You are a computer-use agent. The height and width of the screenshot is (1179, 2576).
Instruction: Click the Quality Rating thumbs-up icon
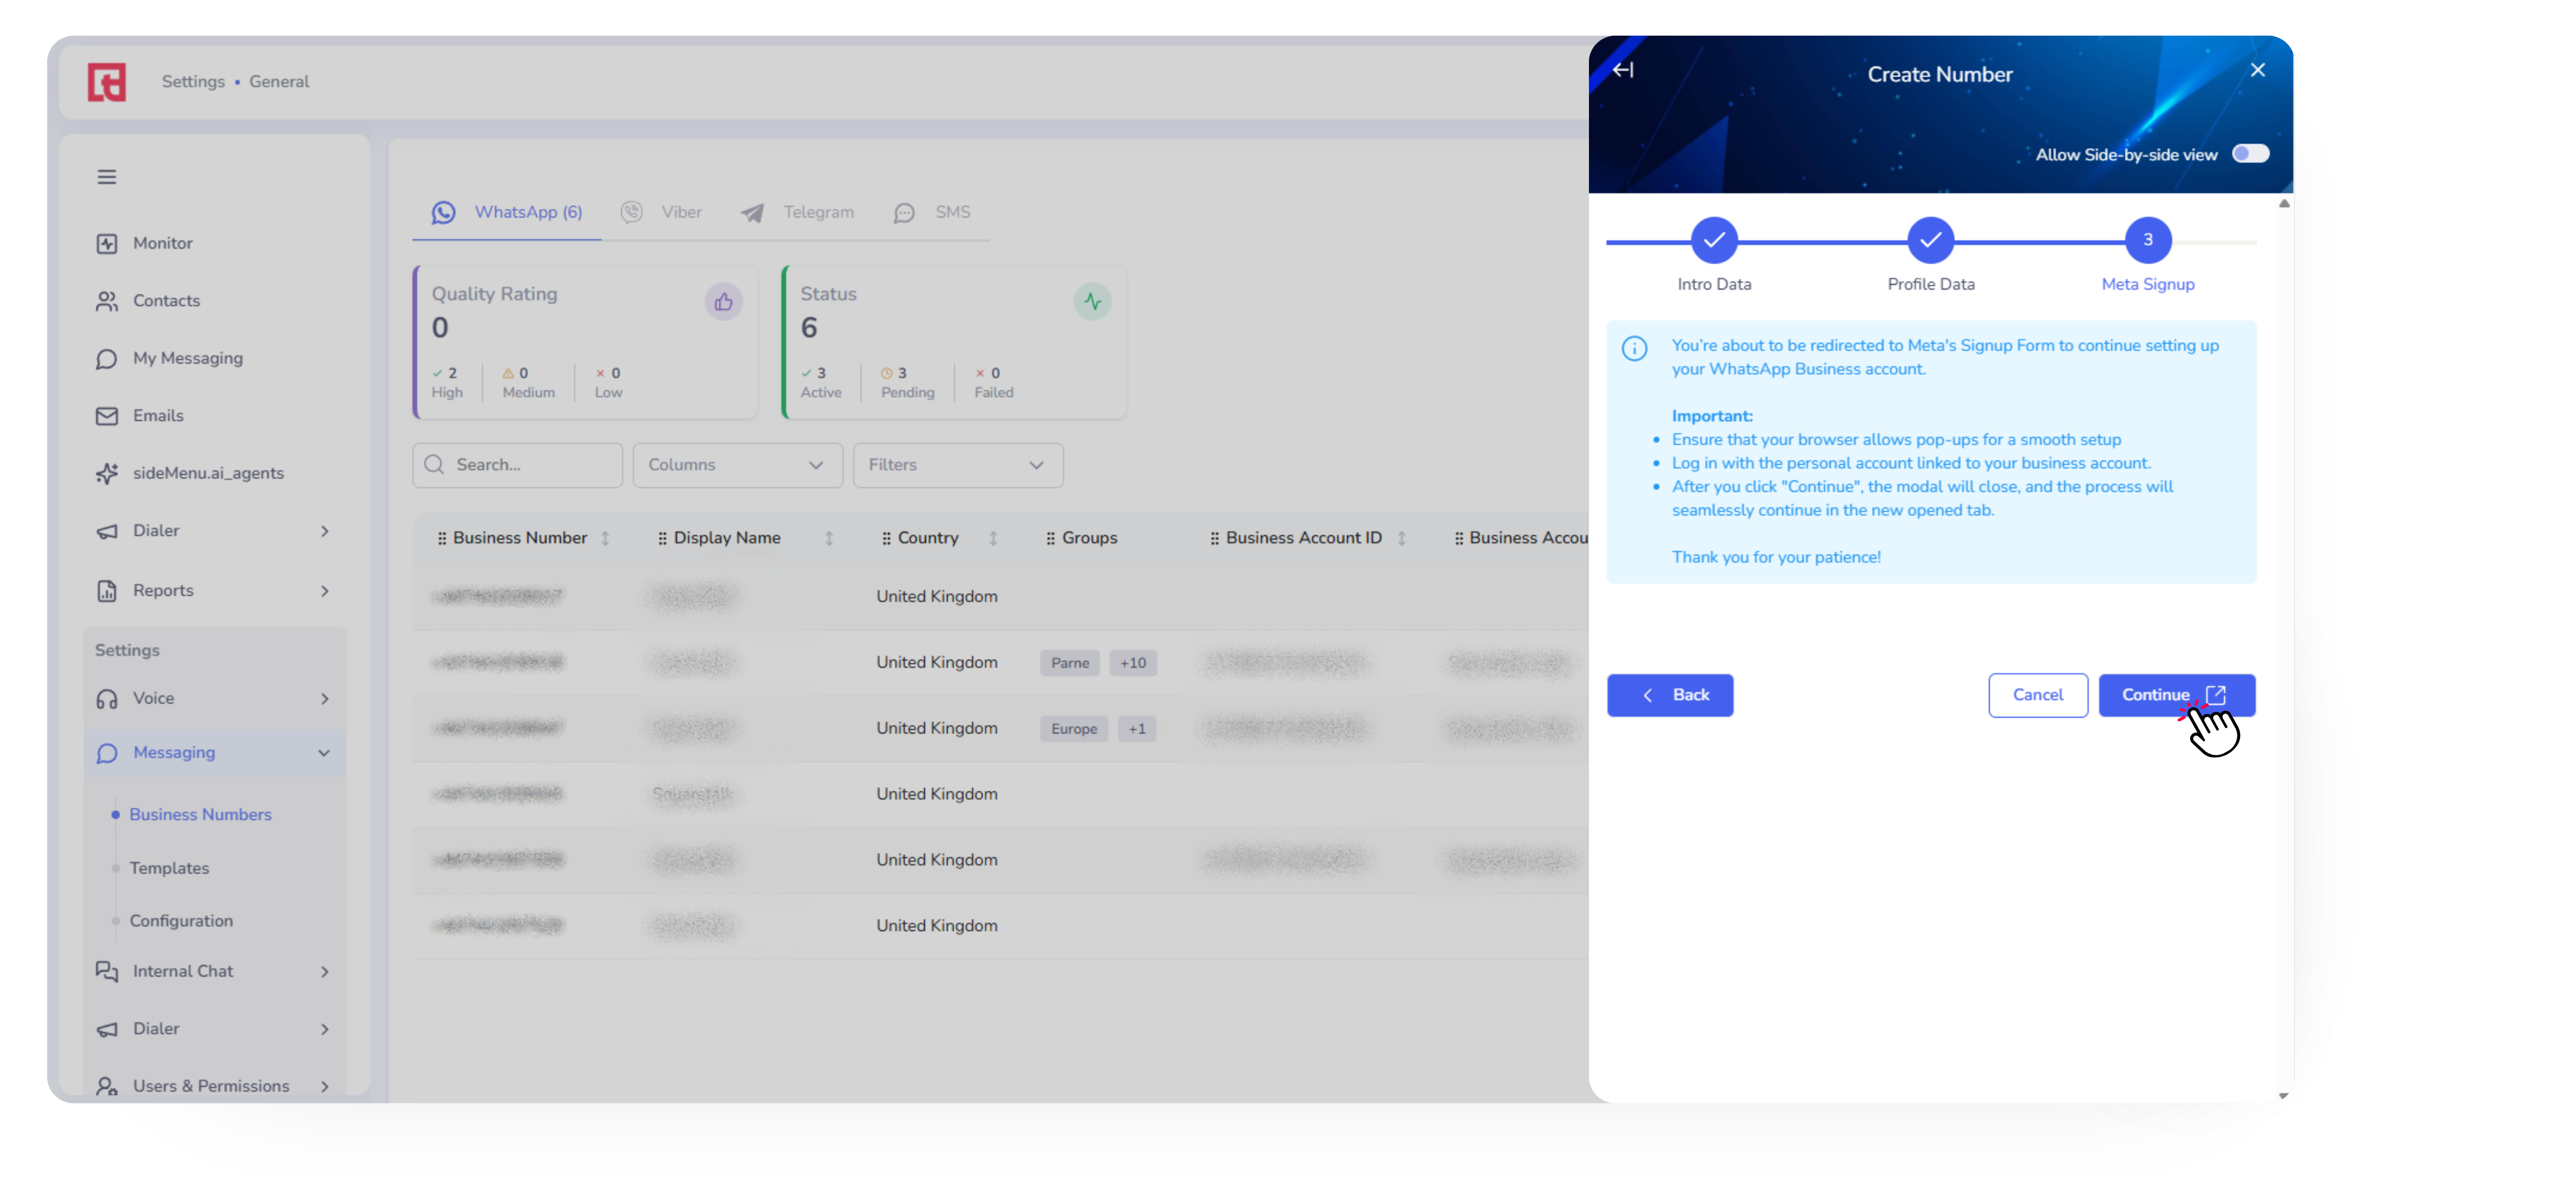[723, 302]
